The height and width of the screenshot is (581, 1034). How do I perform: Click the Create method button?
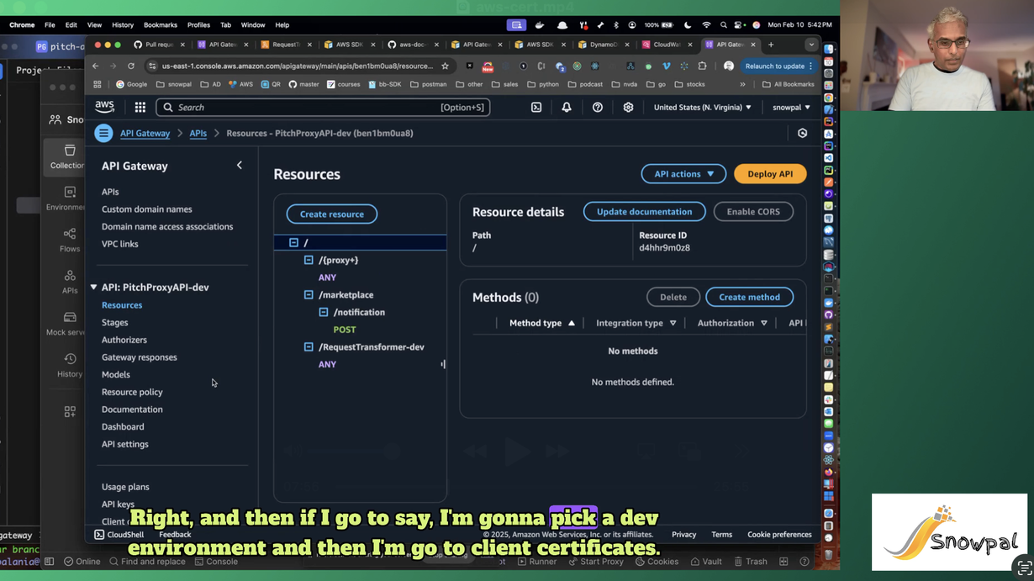click(x=749, y=297)
